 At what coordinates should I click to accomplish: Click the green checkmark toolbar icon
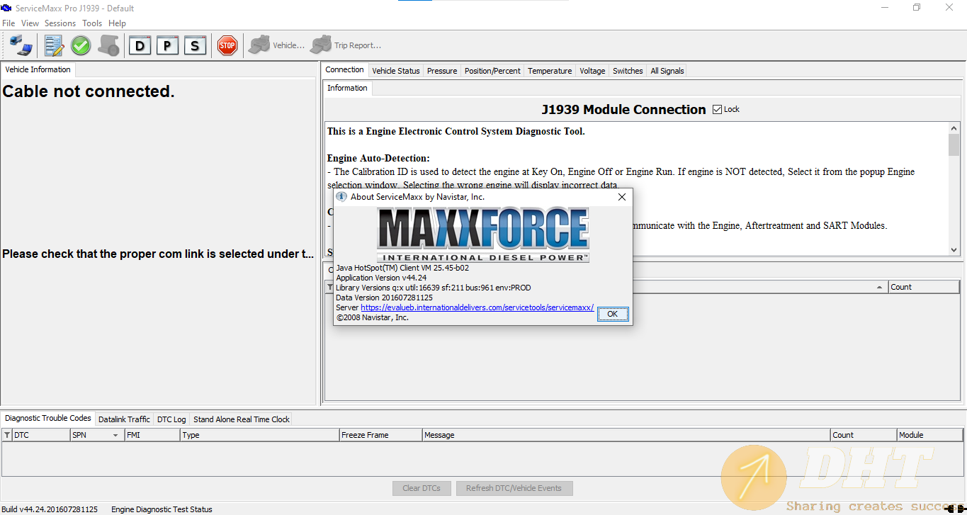coord(81,45)
